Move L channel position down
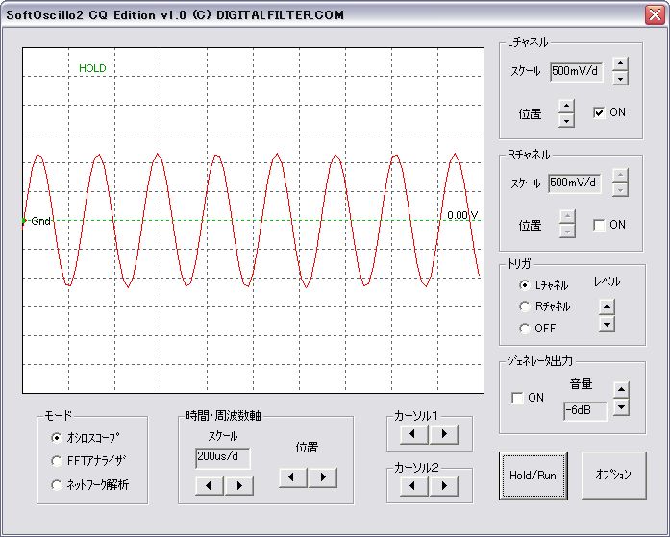 pos(566,120)
